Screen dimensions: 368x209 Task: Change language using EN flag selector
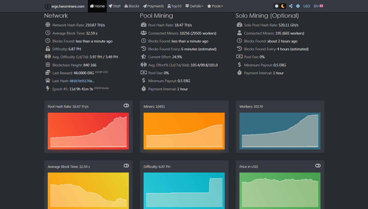point(319,6)
